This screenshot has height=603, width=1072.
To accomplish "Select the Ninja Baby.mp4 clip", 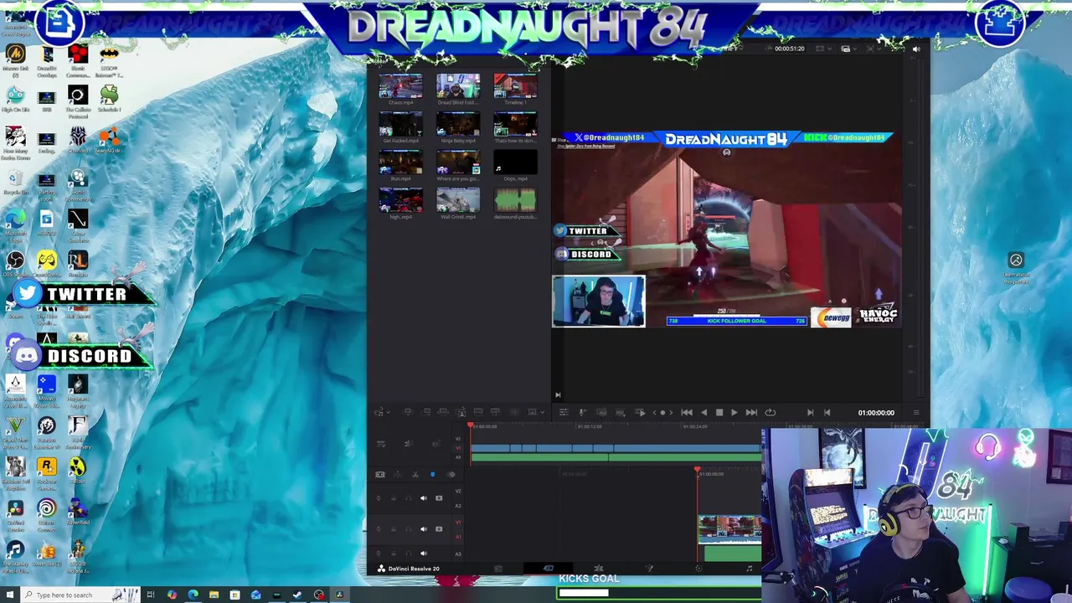I will pyautogui.click(x=458, y=125).
